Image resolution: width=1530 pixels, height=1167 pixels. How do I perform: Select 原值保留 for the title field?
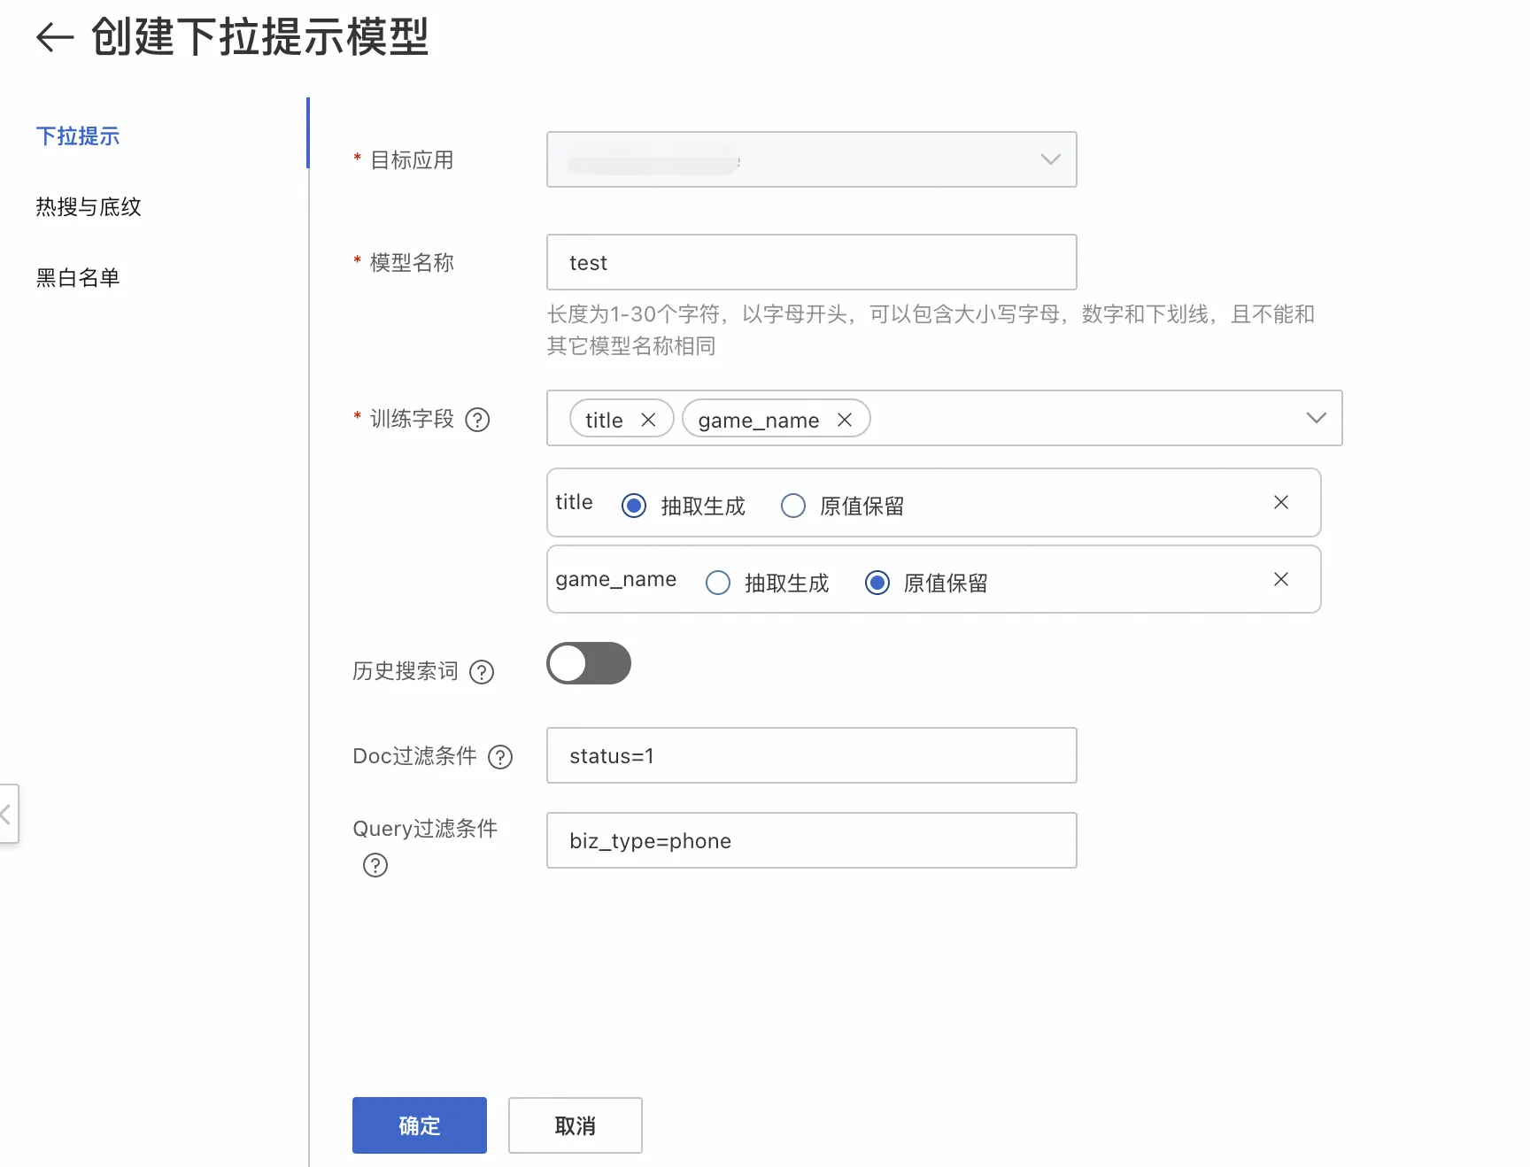point(793,506)
